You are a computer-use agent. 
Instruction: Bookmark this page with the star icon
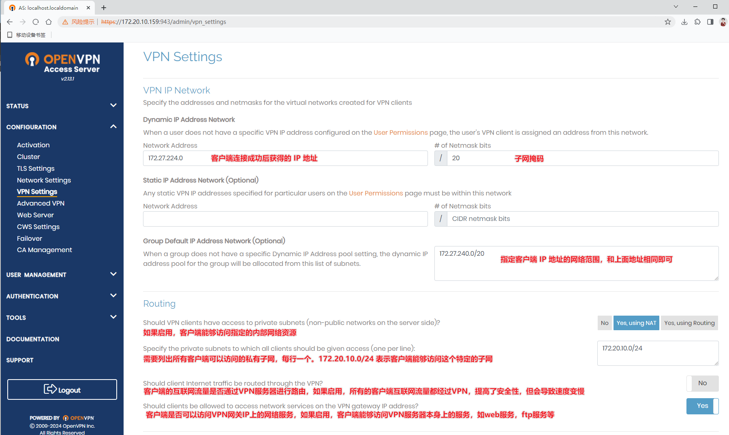[x=668, y=22]
